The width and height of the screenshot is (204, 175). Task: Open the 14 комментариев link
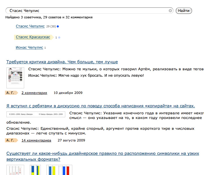click(x=36, y=140)
